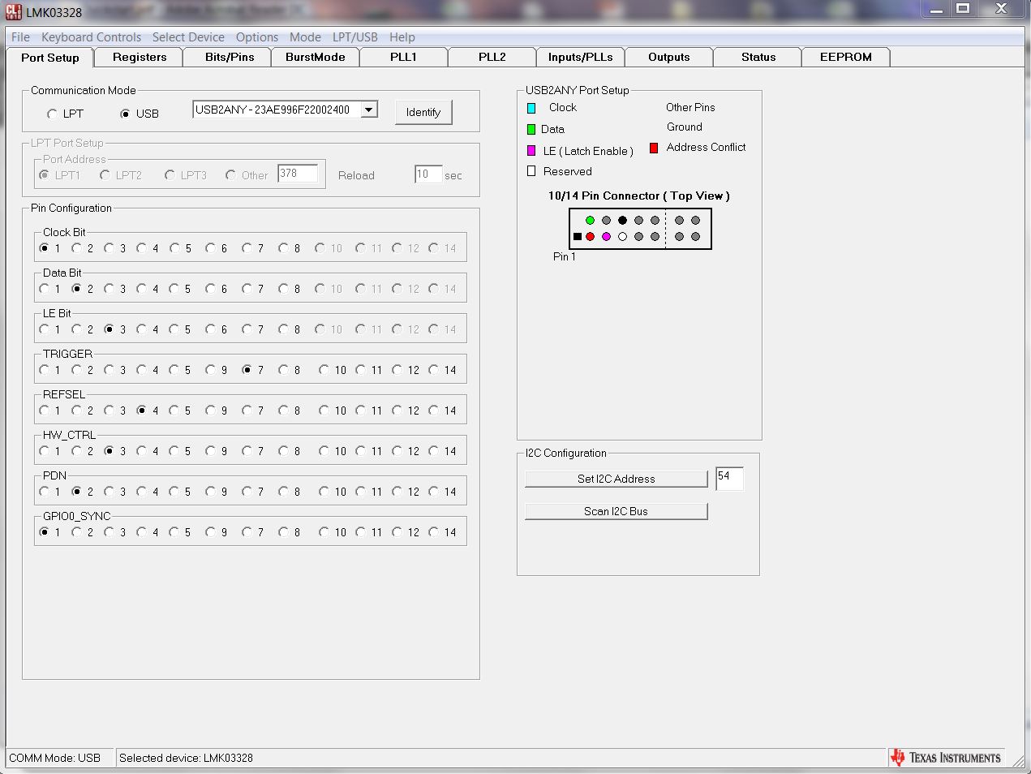1031x774 pixels.
Task: Click the magenta pin dot on the connector
Action: (x=606, y=236)
